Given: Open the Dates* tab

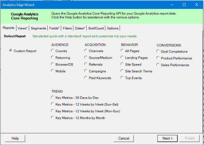Looking at the screenshot, I should click(80, 28).
